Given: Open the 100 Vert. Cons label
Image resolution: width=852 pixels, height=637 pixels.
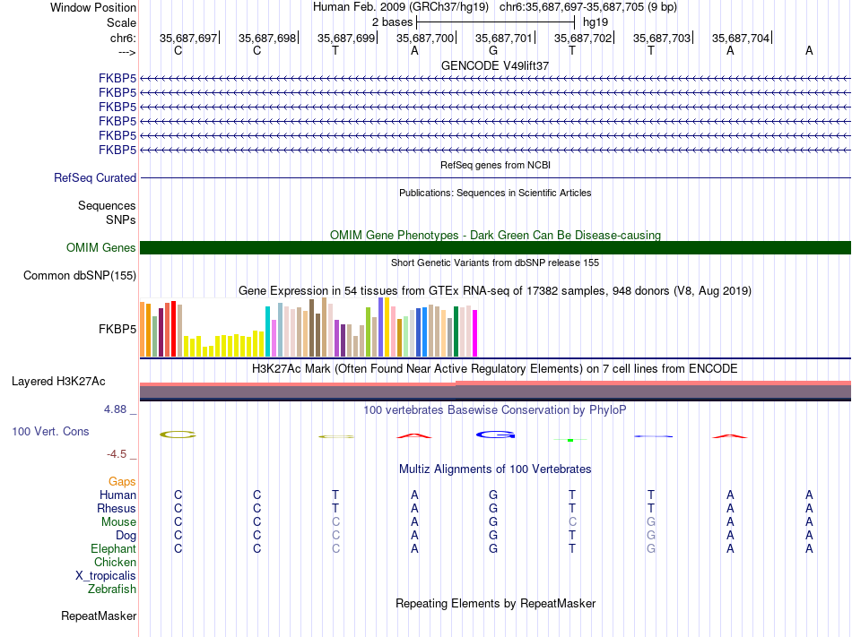Looking at the screenshot, I should tap(50, 431).
